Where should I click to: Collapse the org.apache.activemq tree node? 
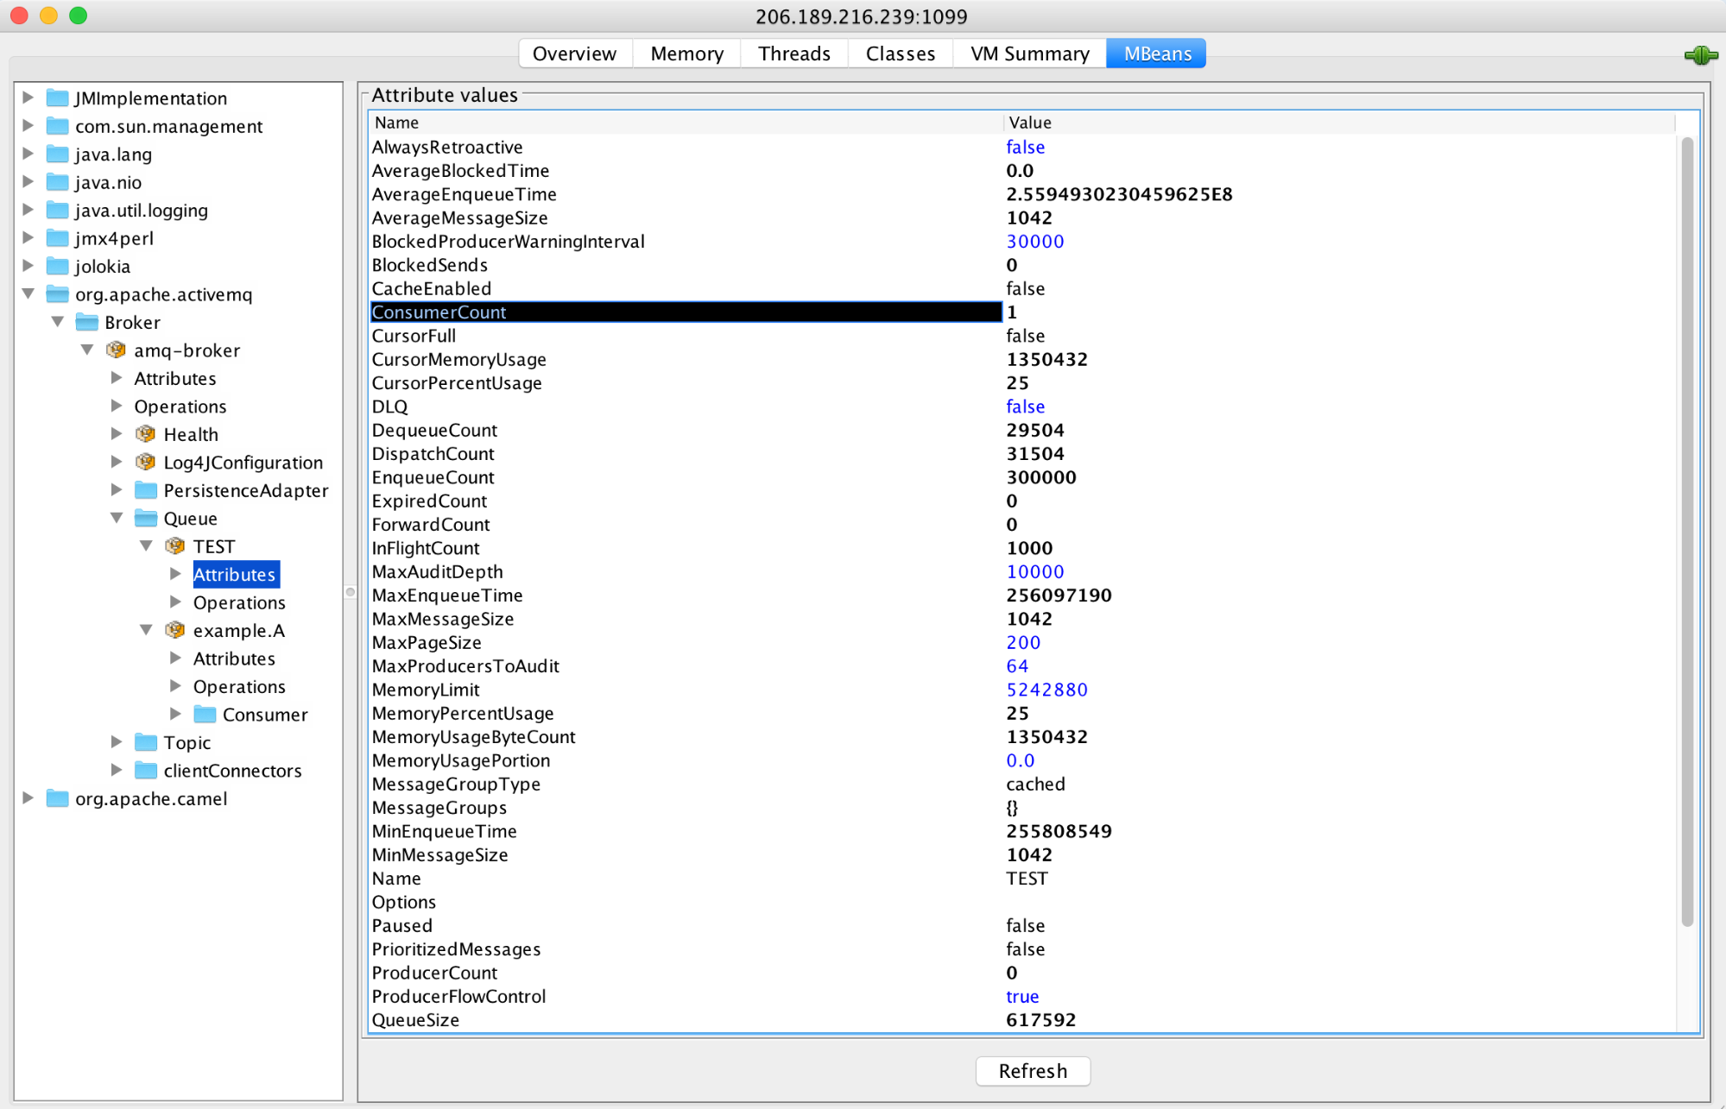pyautogui.click(x=28, y=293)
